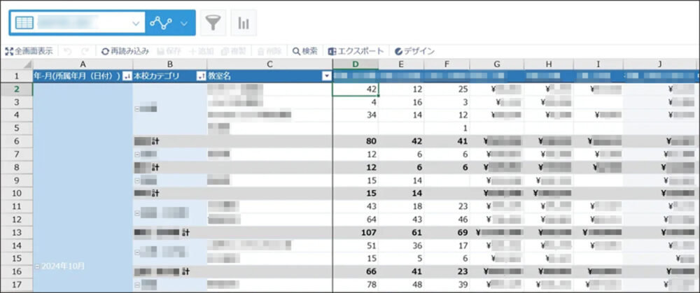This screenshot has width=700, height=293.
Task: Click subtotal cell D13 with value 107
Action: click(356, 232)
